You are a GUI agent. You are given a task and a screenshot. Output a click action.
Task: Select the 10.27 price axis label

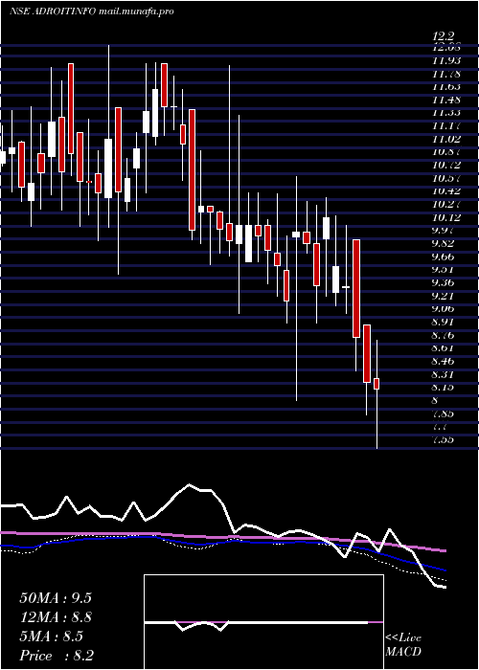pyautogui.click(x=446, y=204)
